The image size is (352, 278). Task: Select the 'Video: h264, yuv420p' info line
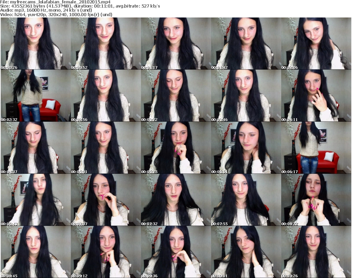click(56, 14)
